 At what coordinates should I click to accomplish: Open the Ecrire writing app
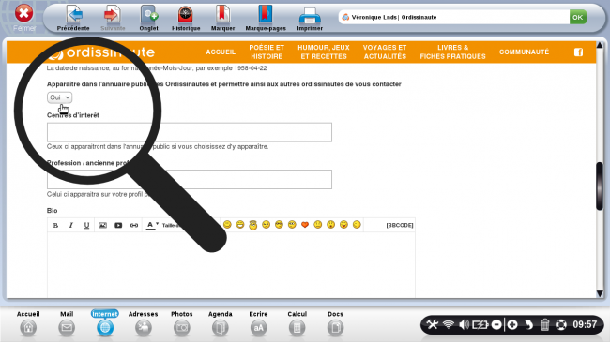[258, 323]
